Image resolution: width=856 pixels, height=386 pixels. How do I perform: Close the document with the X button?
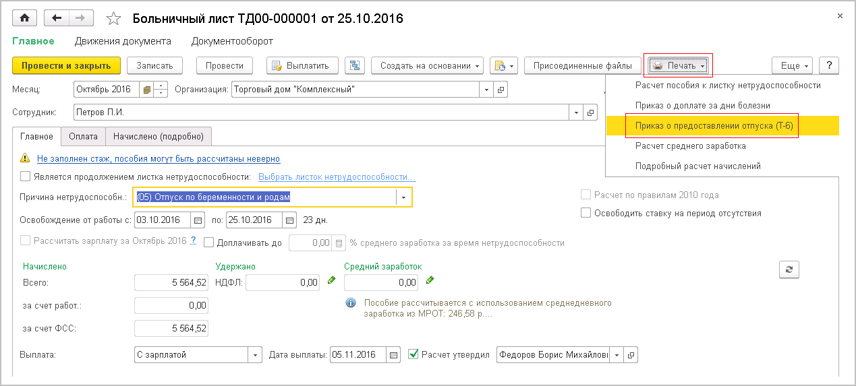pyautogui.click(x=839, y=17)
